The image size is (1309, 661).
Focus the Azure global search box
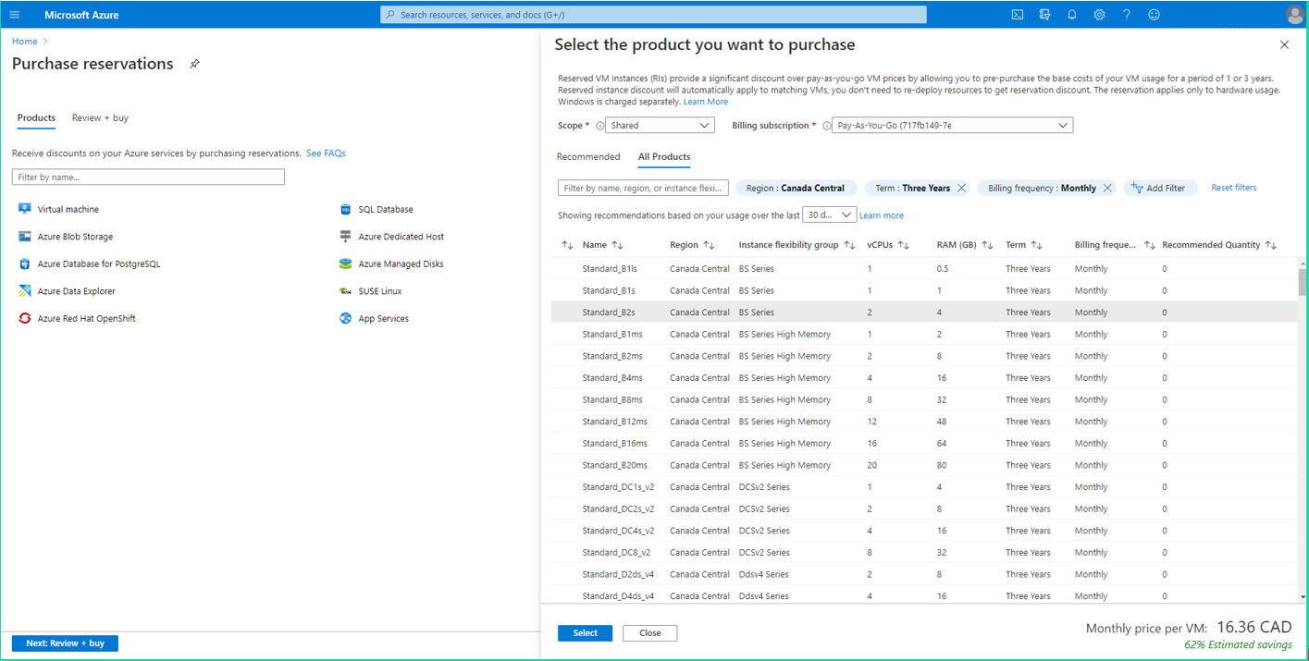point(653,15)
